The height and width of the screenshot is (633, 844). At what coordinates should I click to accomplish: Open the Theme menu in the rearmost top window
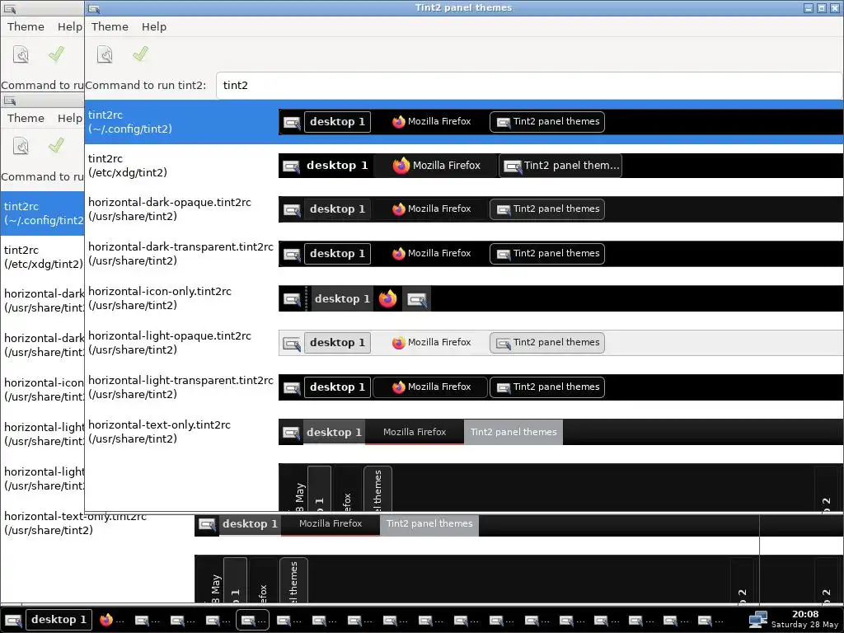click(x=26, y=27)
